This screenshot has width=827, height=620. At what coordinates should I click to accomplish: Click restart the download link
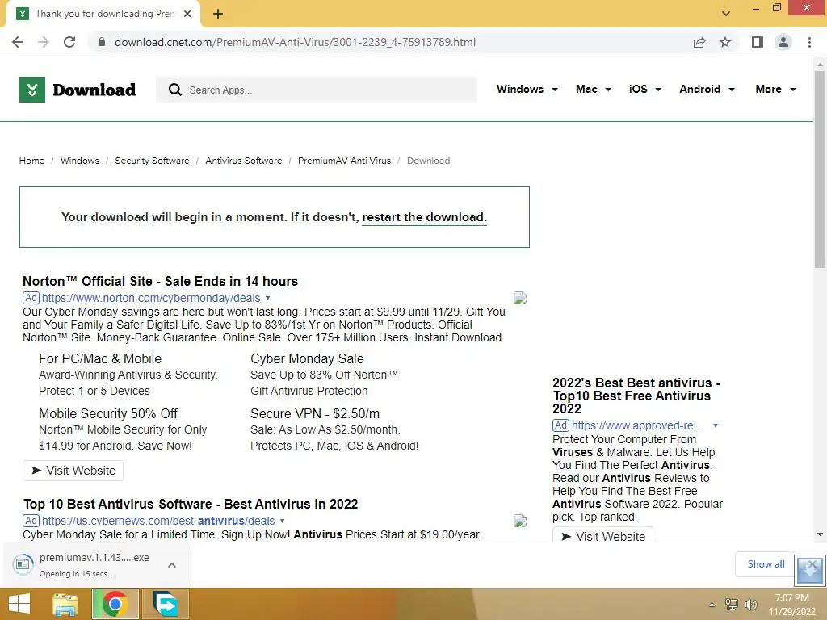[x=424, y=217]
